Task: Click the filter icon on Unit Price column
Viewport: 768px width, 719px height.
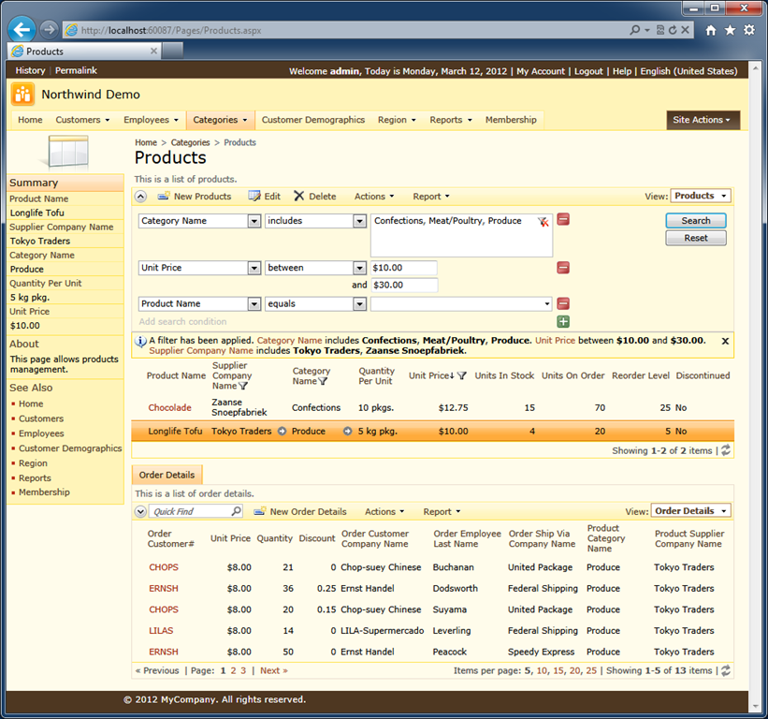Action: coord(462,376)
